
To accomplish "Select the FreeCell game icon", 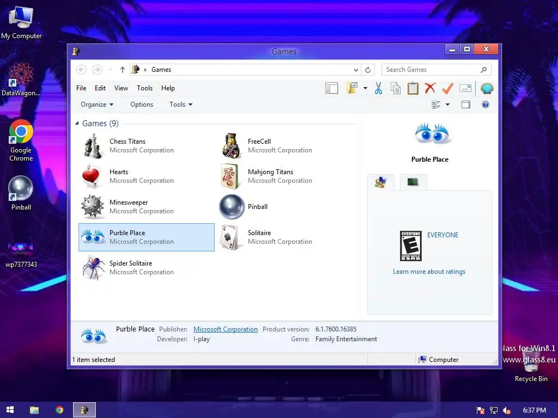I will tap(231, 146).
